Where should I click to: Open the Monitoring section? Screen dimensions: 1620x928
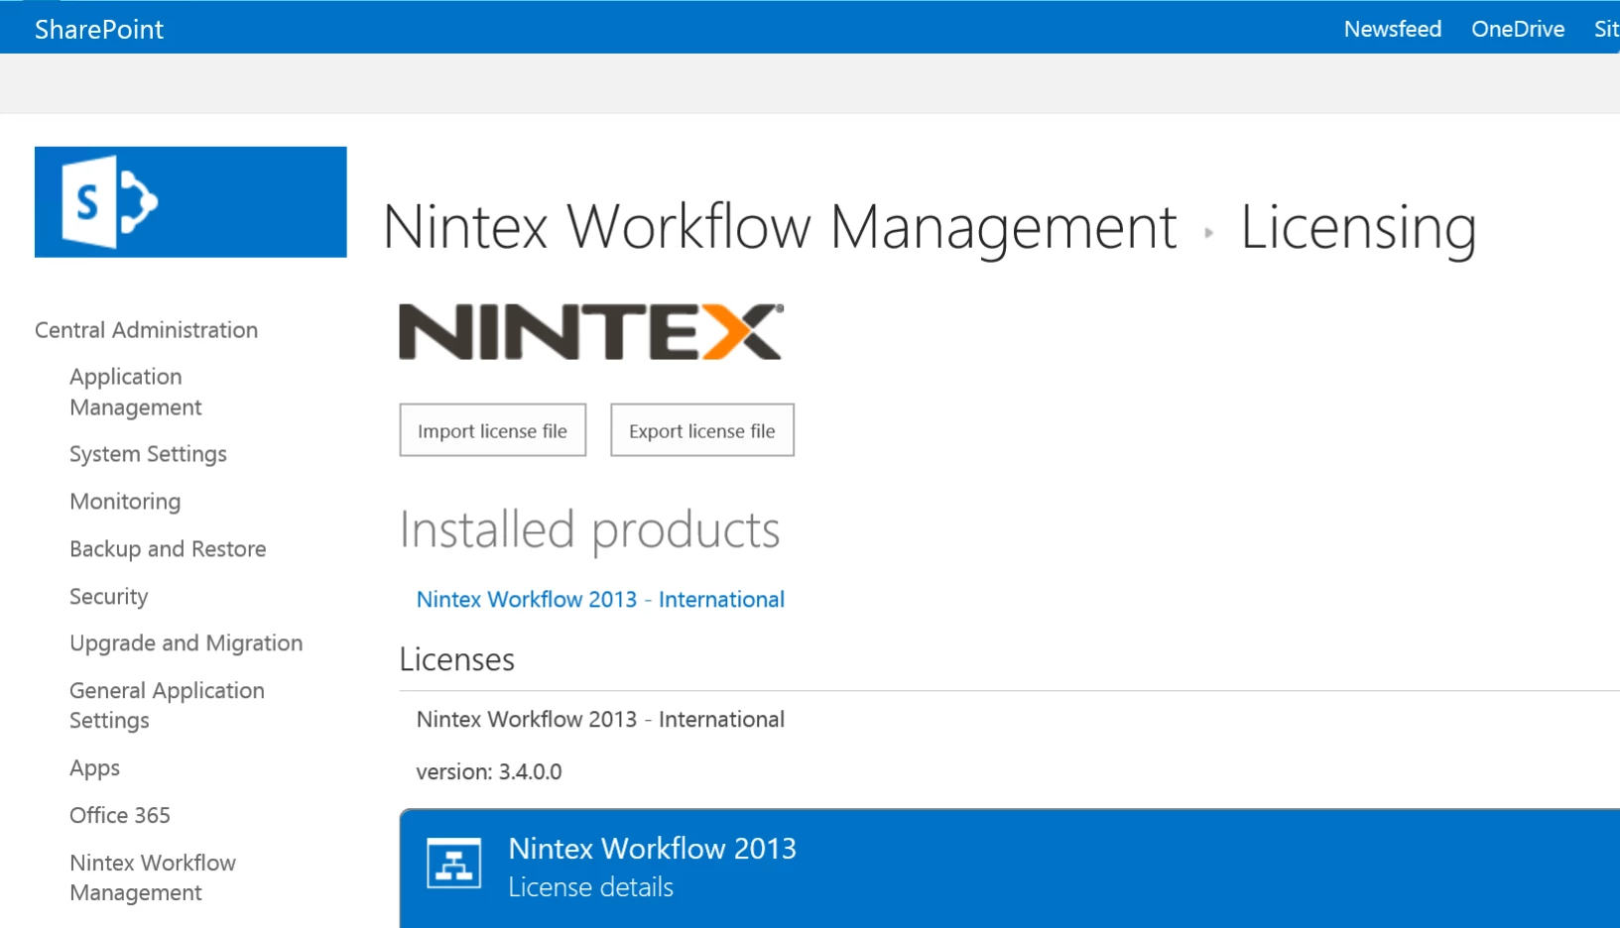click(125, 502)
